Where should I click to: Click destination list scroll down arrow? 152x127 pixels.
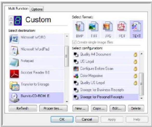tap(67, 102)
